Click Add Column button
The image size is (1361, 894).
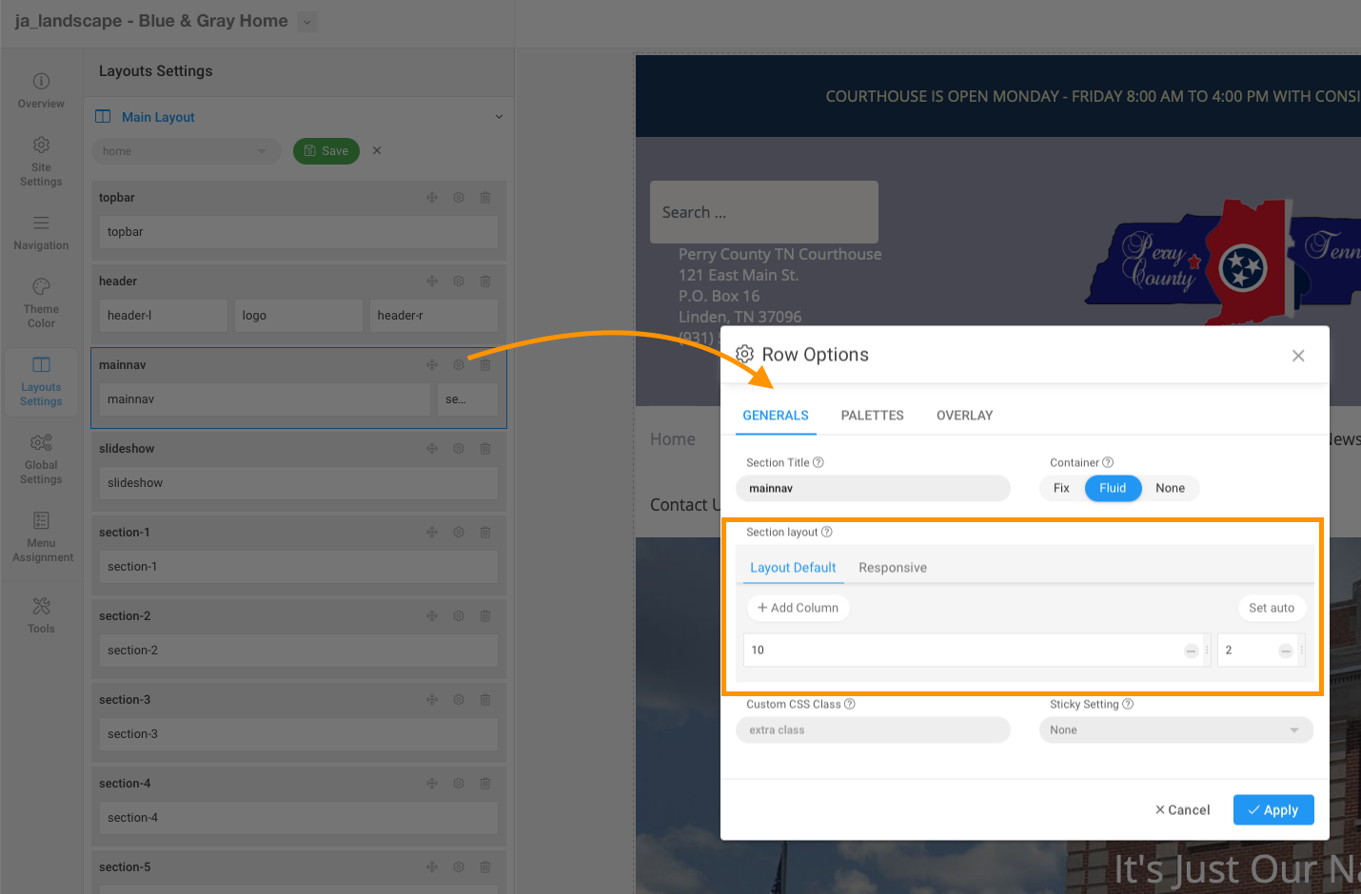[x=799, y=608]
